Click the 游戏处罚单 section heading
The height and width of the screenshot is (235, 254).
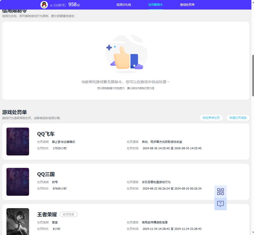click(14, 112)
